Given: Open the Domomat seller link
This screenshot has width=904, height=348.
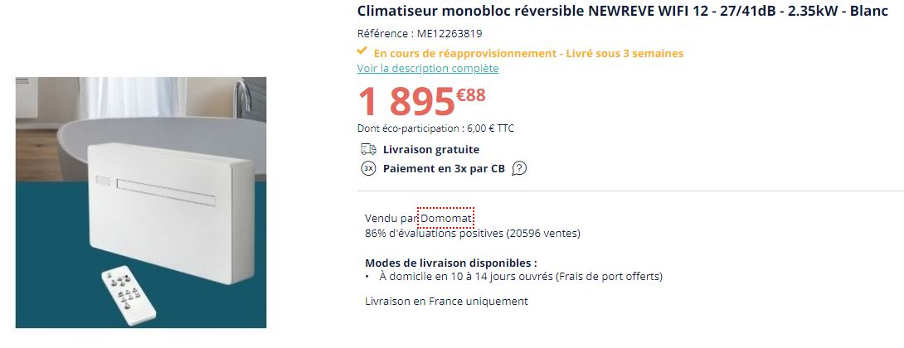Looking at the screenshot, I should pyautogui.click(x=447, y=219).
